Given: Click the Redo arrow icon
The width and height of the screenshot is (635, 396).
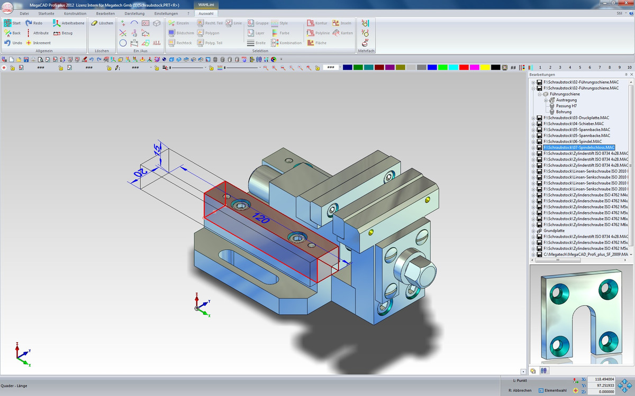Looking at the screenshot, I should click(x=29, y=23).
